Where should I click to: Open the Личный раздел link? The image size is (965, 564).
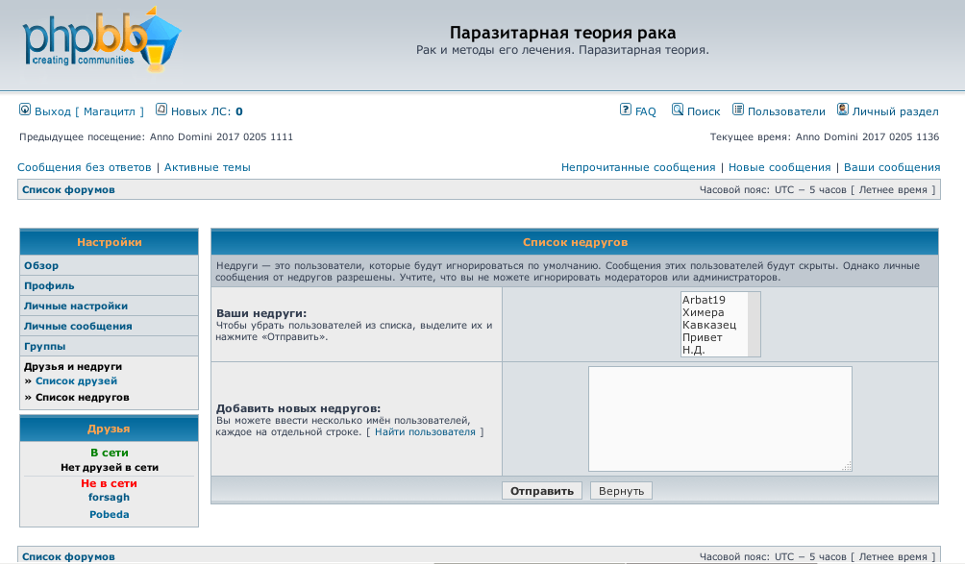(896, 111)
